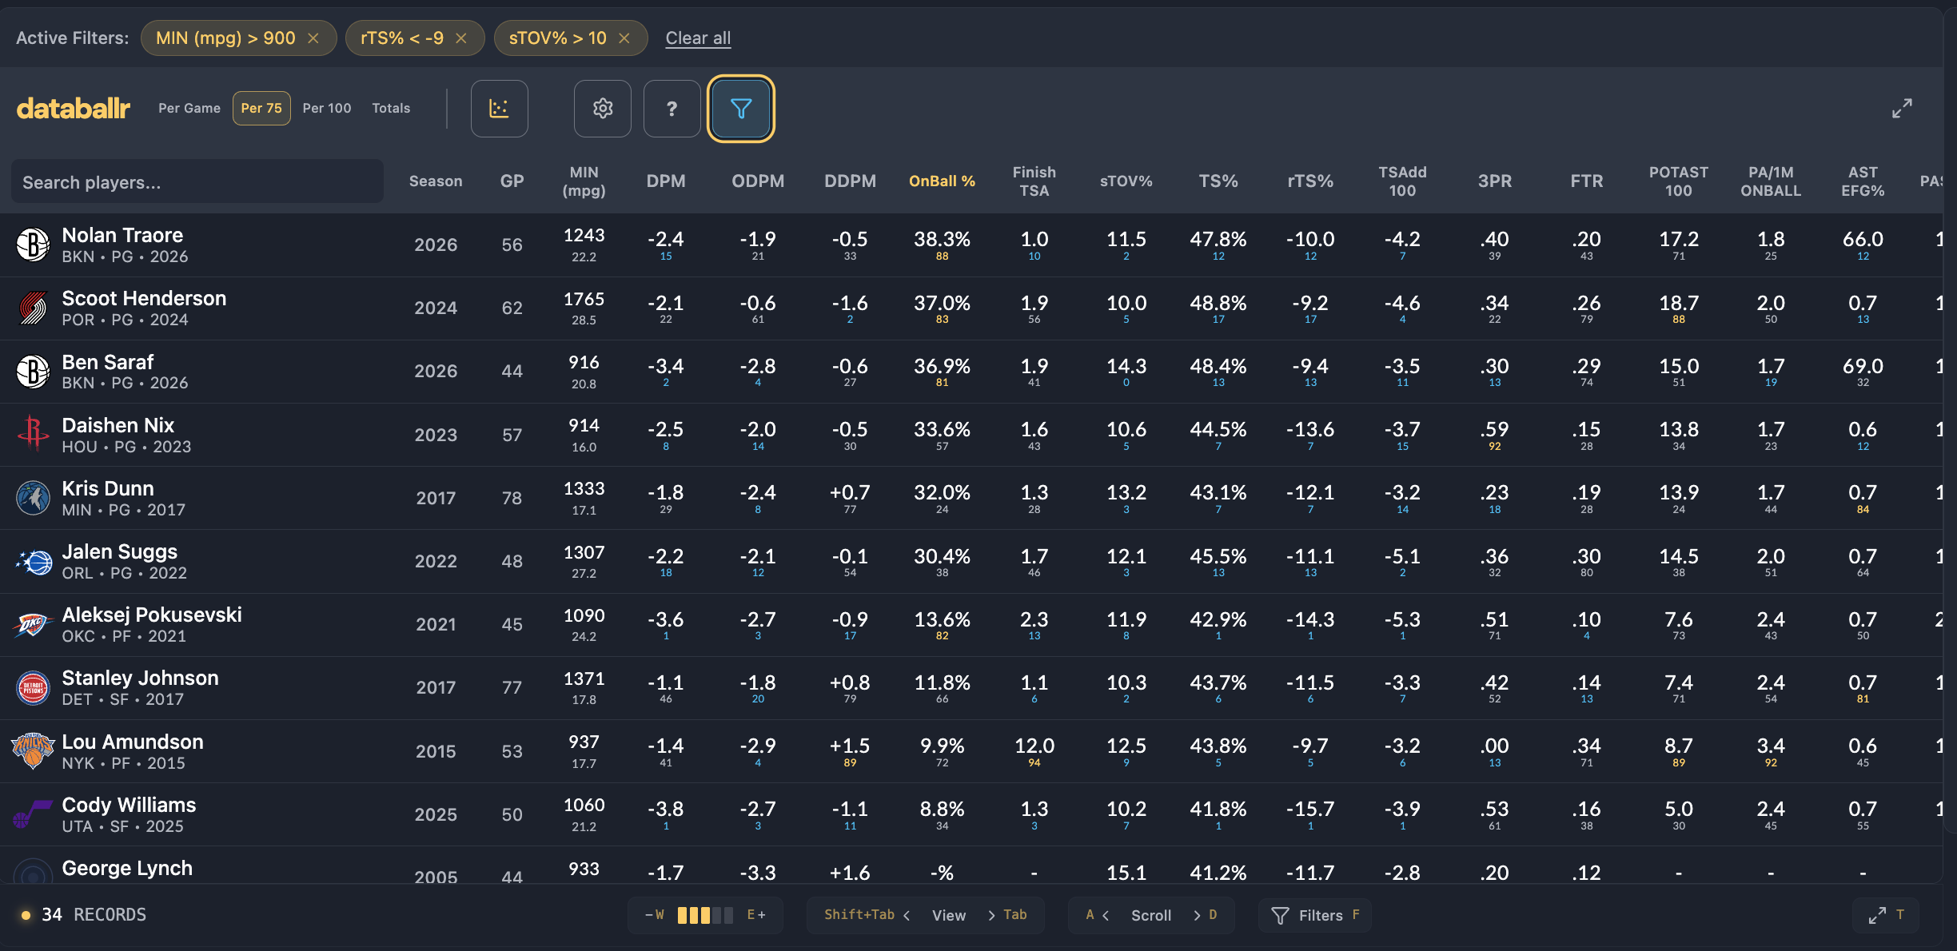Sort table by Season column header
1957x951 pixels.
[436, 181]
